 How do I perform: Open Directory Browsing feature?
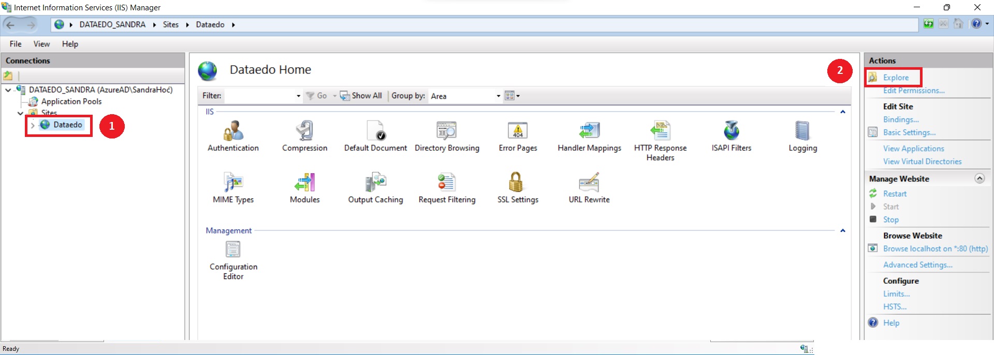447,136
